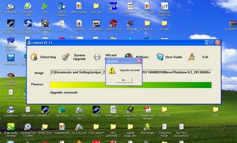The height and width of the screenshot is (143, 237).
Task: Close the LiveSuit V1.11 window
Action: pos(218,43)
